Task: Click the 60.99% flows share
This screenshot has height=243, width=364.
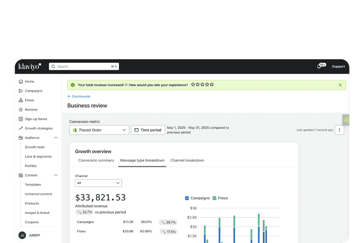Action: [x=146, y=231]
